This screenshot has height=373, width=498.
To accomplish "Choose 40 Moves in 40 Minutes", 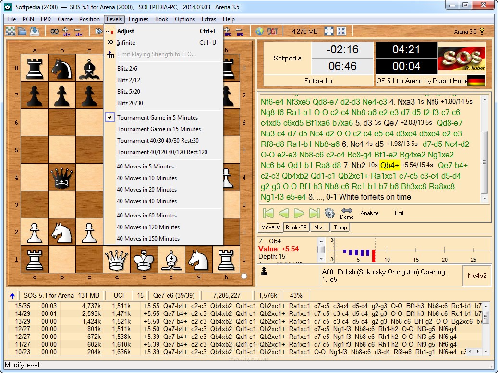I will coord(163,201).
